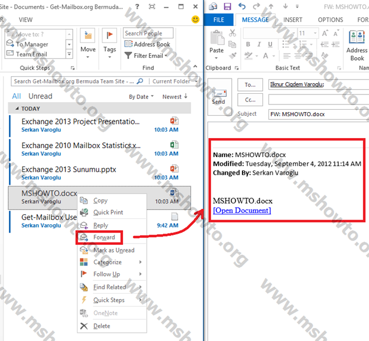Click Save icon in message window toolbar
This screenshot has width=369, height=341.
click(227, 6)
